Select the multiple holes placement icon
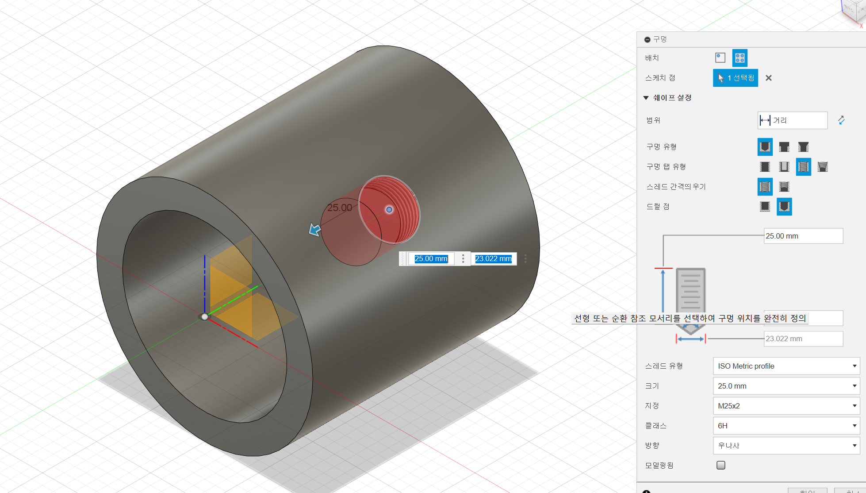Viewport: 866px width, 493px height. point(740,58)
